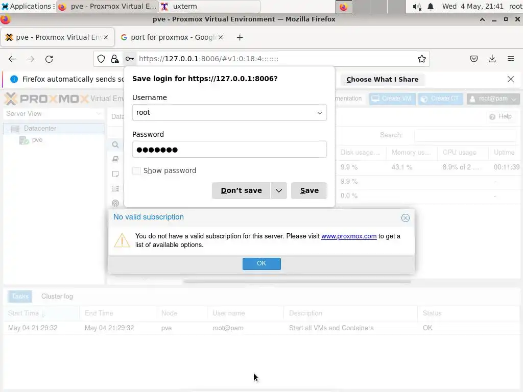Viewport: 523px width, 392px height.
Task: Click the horizontal scrollbar below the Datacenter panel
Action: (297, 282)
